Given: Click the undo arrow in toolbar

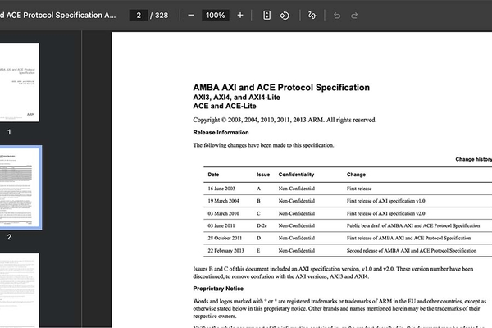Looking at the screenshot, I should (x=337, y=16).
